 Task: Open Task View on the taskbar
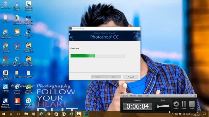click(18, 114)
